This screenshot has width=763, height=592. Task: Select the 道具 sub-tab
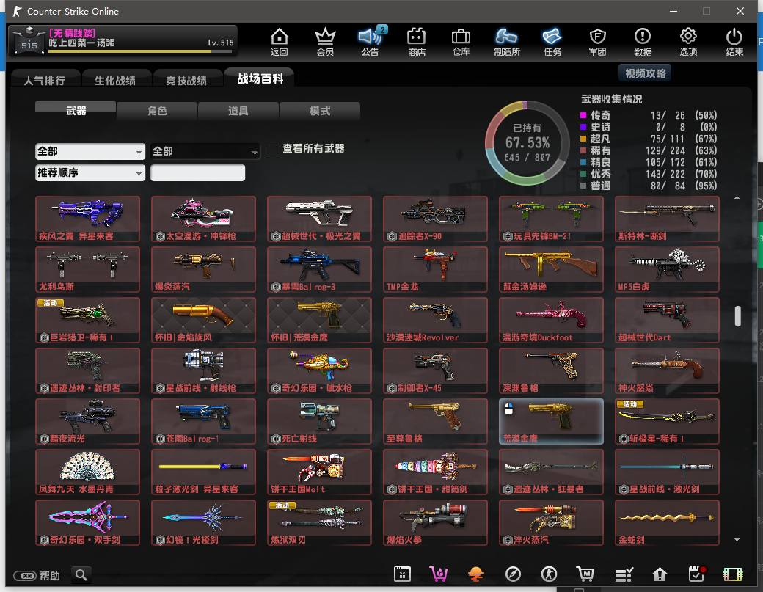pyautogui.click(x=238, y=111)
